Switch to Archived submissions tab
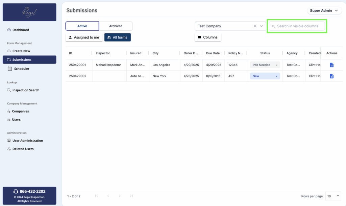This screenshot has height=206, width=346. (116, 26)
